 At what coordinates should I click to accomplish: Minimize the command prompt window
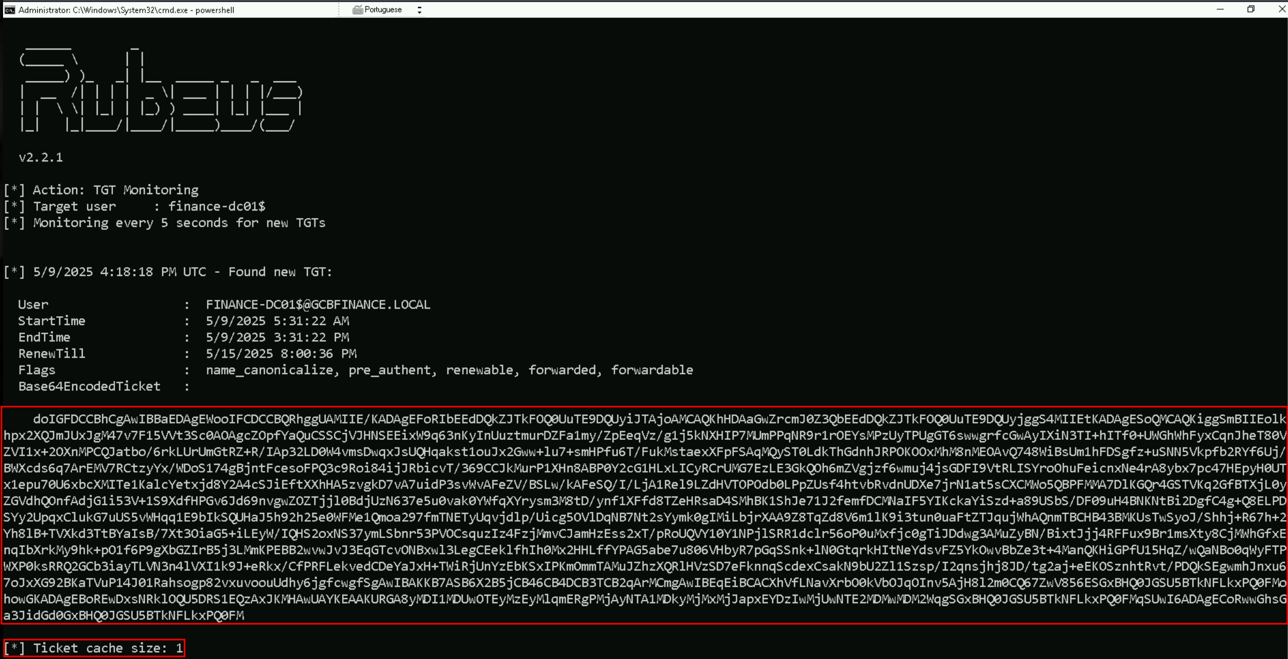tap(1220, 9)
